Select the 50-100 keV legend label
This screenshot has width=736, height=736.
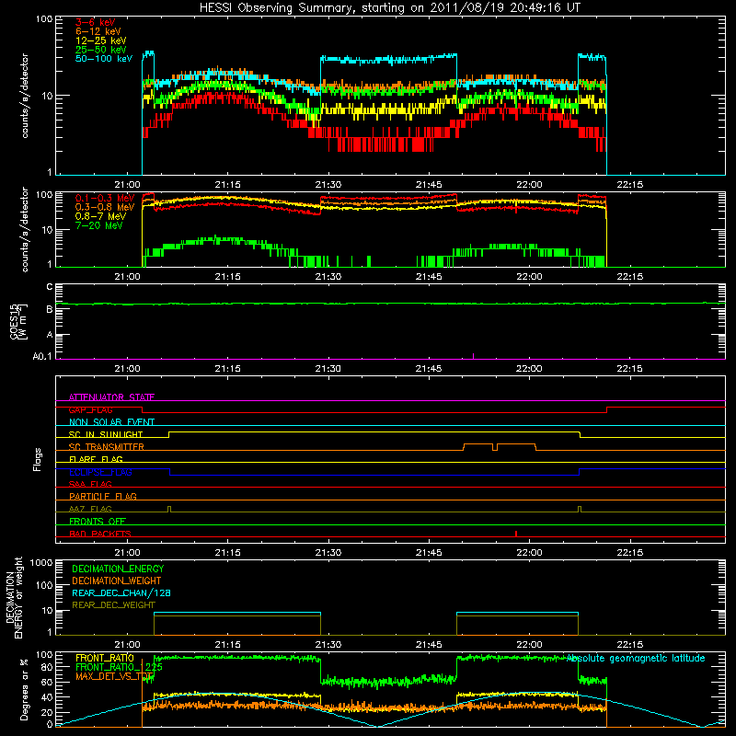click(104, 59)
